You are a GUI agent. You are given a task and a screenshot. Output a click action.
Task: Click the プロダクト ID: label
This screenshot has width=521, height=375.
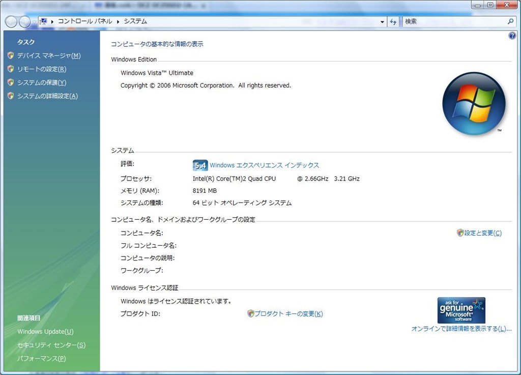click(140, 313)
